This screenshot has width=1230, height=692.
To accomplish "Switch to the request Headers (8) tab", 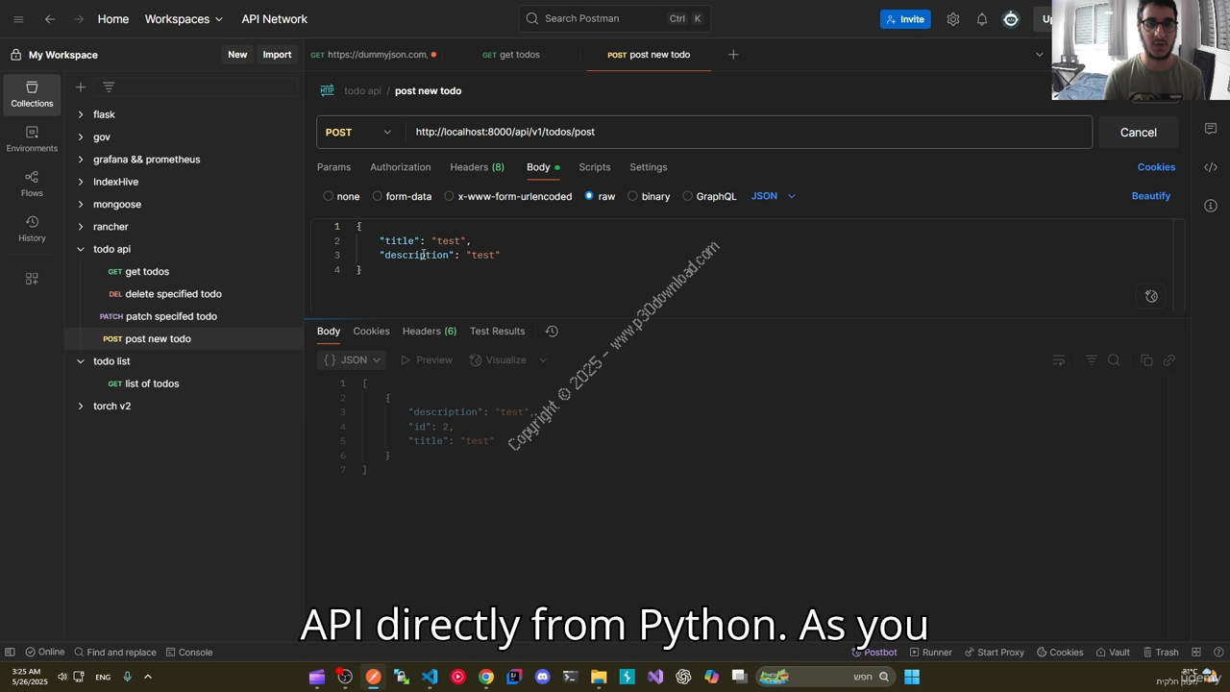I will (477, 167).
